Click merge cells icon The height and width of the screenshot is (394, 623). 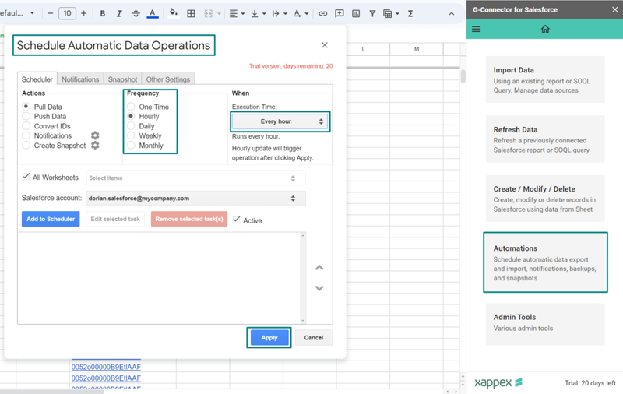click(208, 13)
